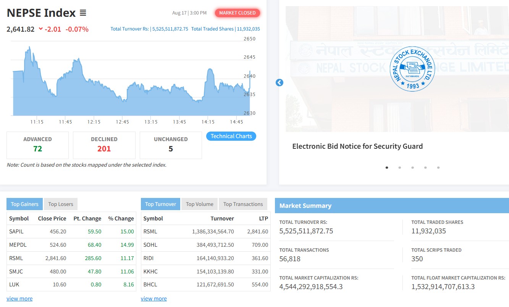
Task: Open Technical Charts
Action: [231, 136]
